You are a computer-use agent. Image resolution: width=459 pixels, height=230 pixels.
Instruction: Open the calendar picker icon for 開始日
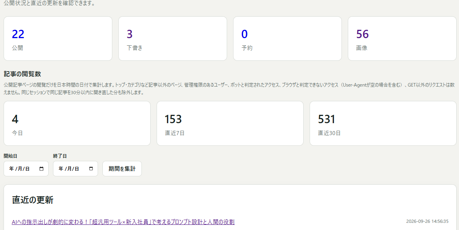41,169
